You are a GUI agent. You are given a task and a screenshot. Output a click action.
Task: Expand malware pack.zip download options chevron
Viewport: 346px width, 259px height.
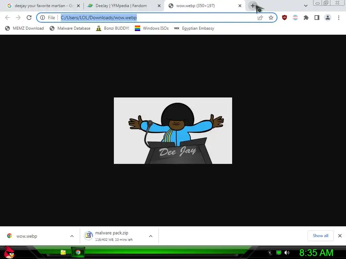(151, 236)
